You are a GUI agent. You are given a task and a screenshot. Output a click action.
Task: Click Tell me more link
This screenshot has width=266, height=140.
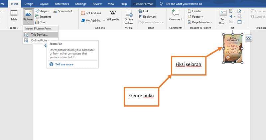point(64,64)
